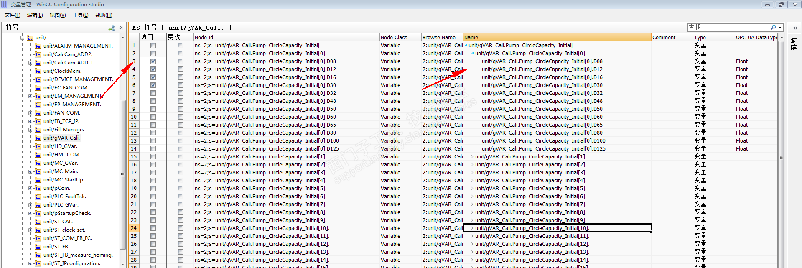Select the unit/MC_StartUp. node icon
Image resolution: width=802 pixels, height=268 pixels.
38,180
